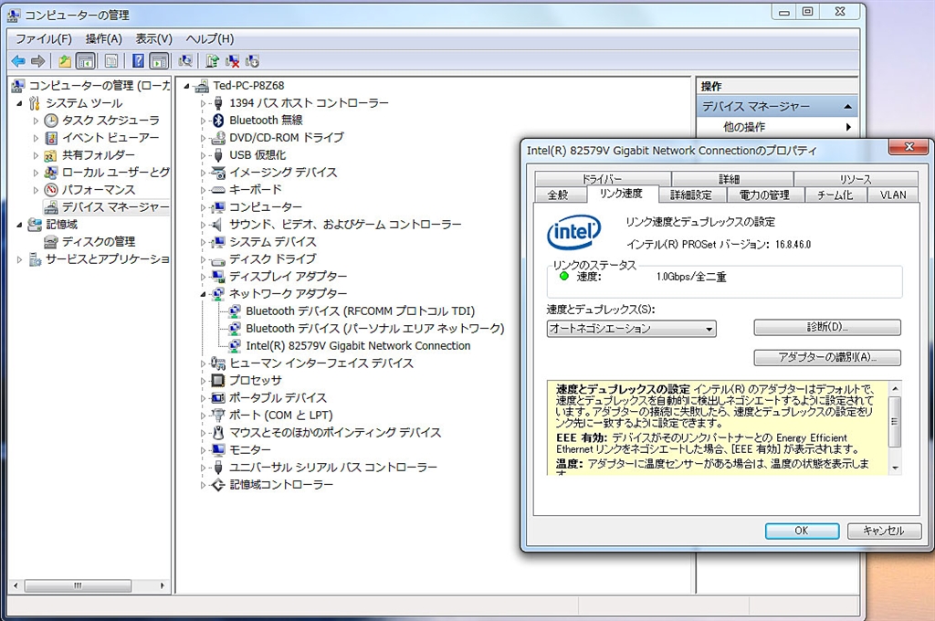
Task: Click the 1394 バス ホスト コントローラー icon
Action: 218,103
